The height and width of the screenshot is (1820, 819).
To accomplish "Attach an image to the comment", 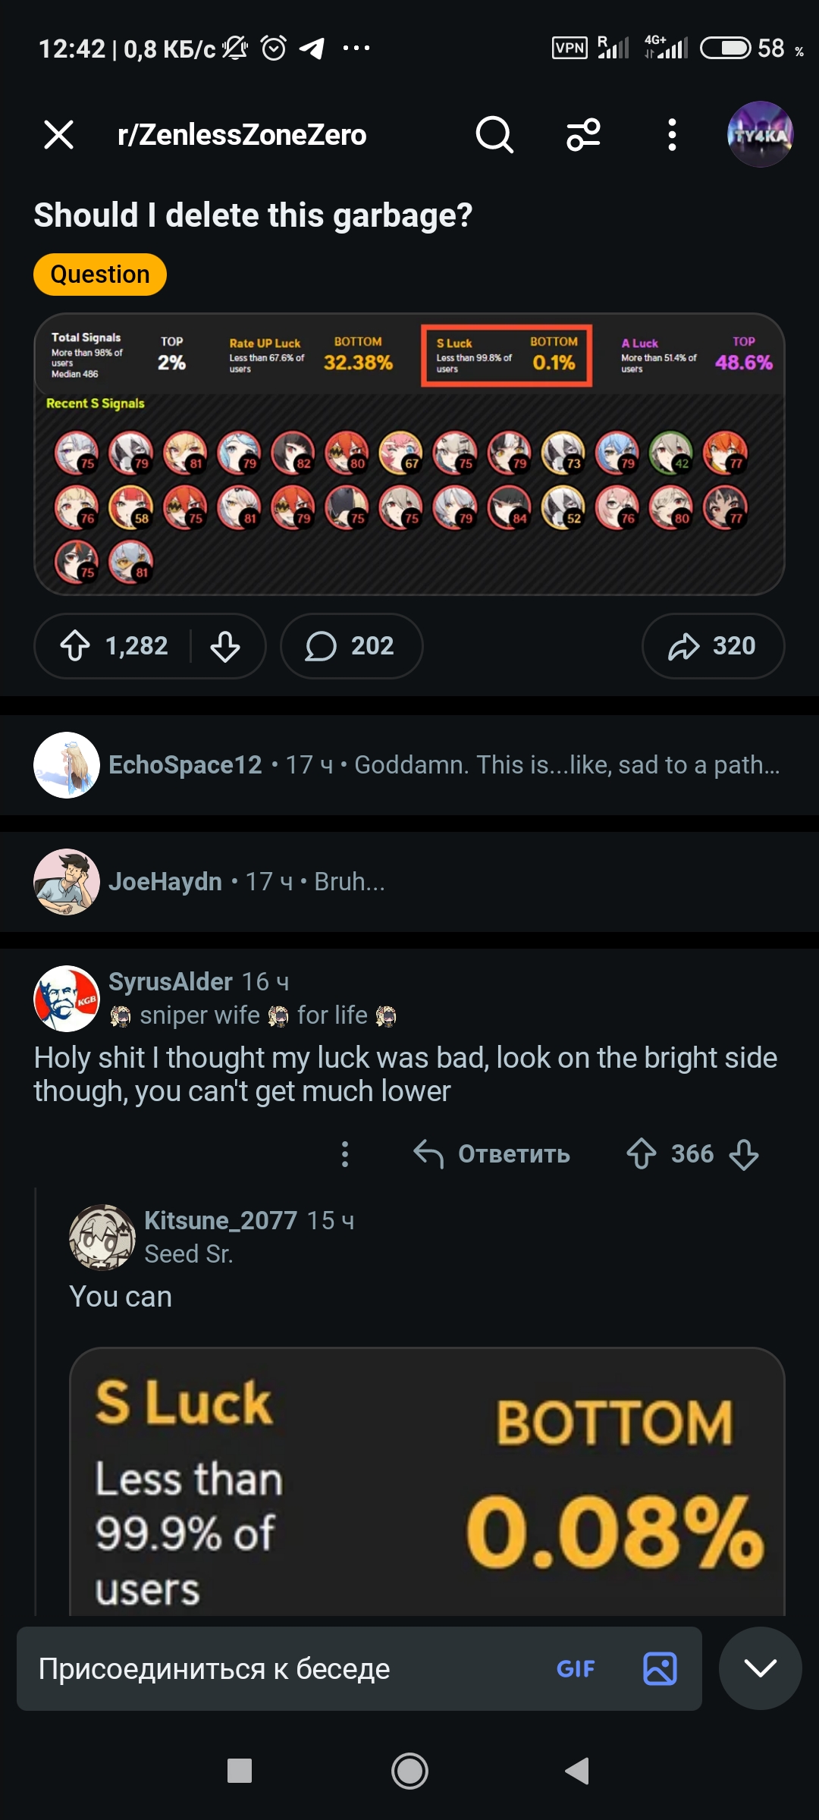I will click(660, 1668).
